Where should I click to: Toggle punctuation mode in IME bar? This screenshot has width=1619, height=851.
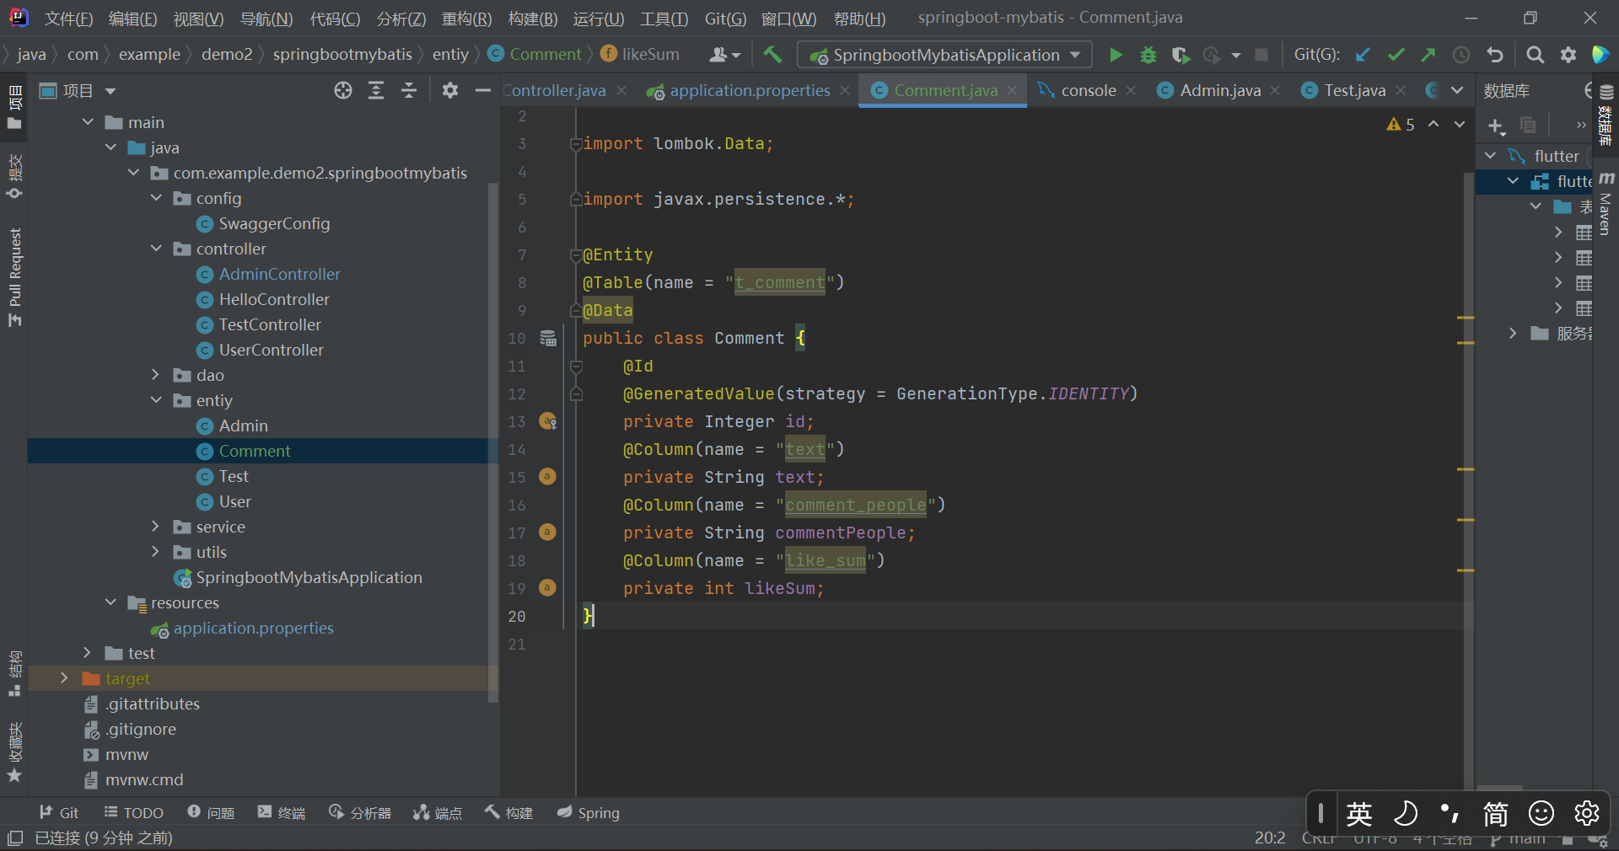click(x=1450, y=813)
